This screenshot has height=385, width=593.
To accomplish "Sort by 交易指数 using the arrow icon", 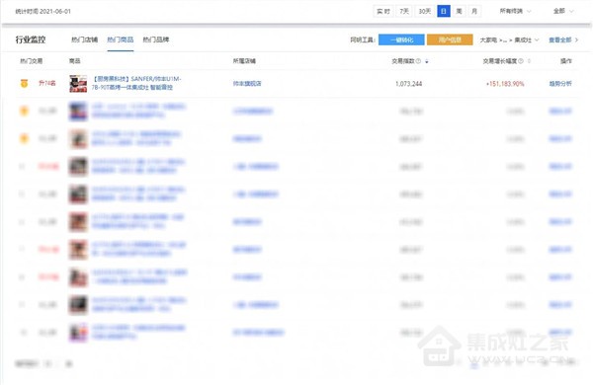I will 427,61.
